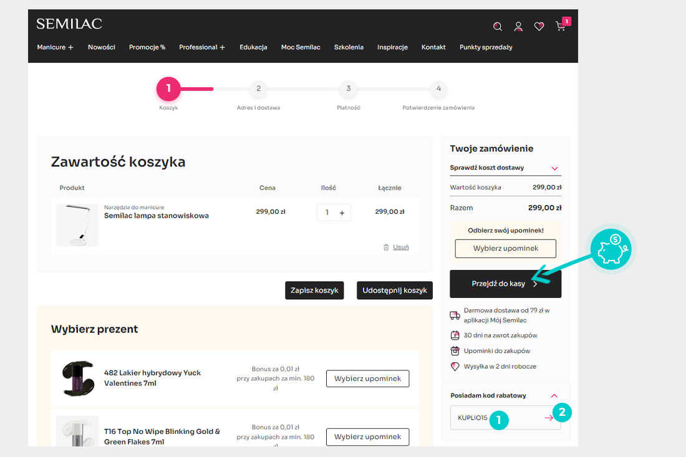
Task: Click the Wysyłka w 2 dni robocze text
Action: click(500, 367)
